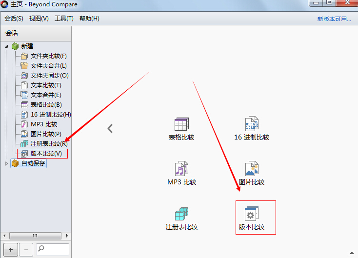The width and height of the screenshot is (358, 258).
Task: Select 图片比较(P) tree item
Action: tap(46, 134)
